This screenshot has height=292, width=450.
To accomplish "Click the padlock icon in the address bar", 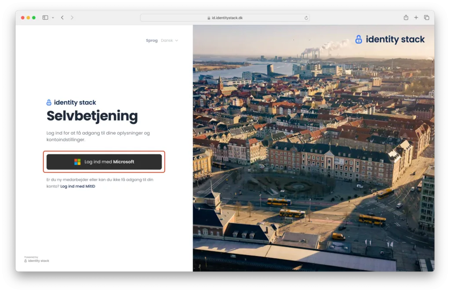I will tap(209, 18).
